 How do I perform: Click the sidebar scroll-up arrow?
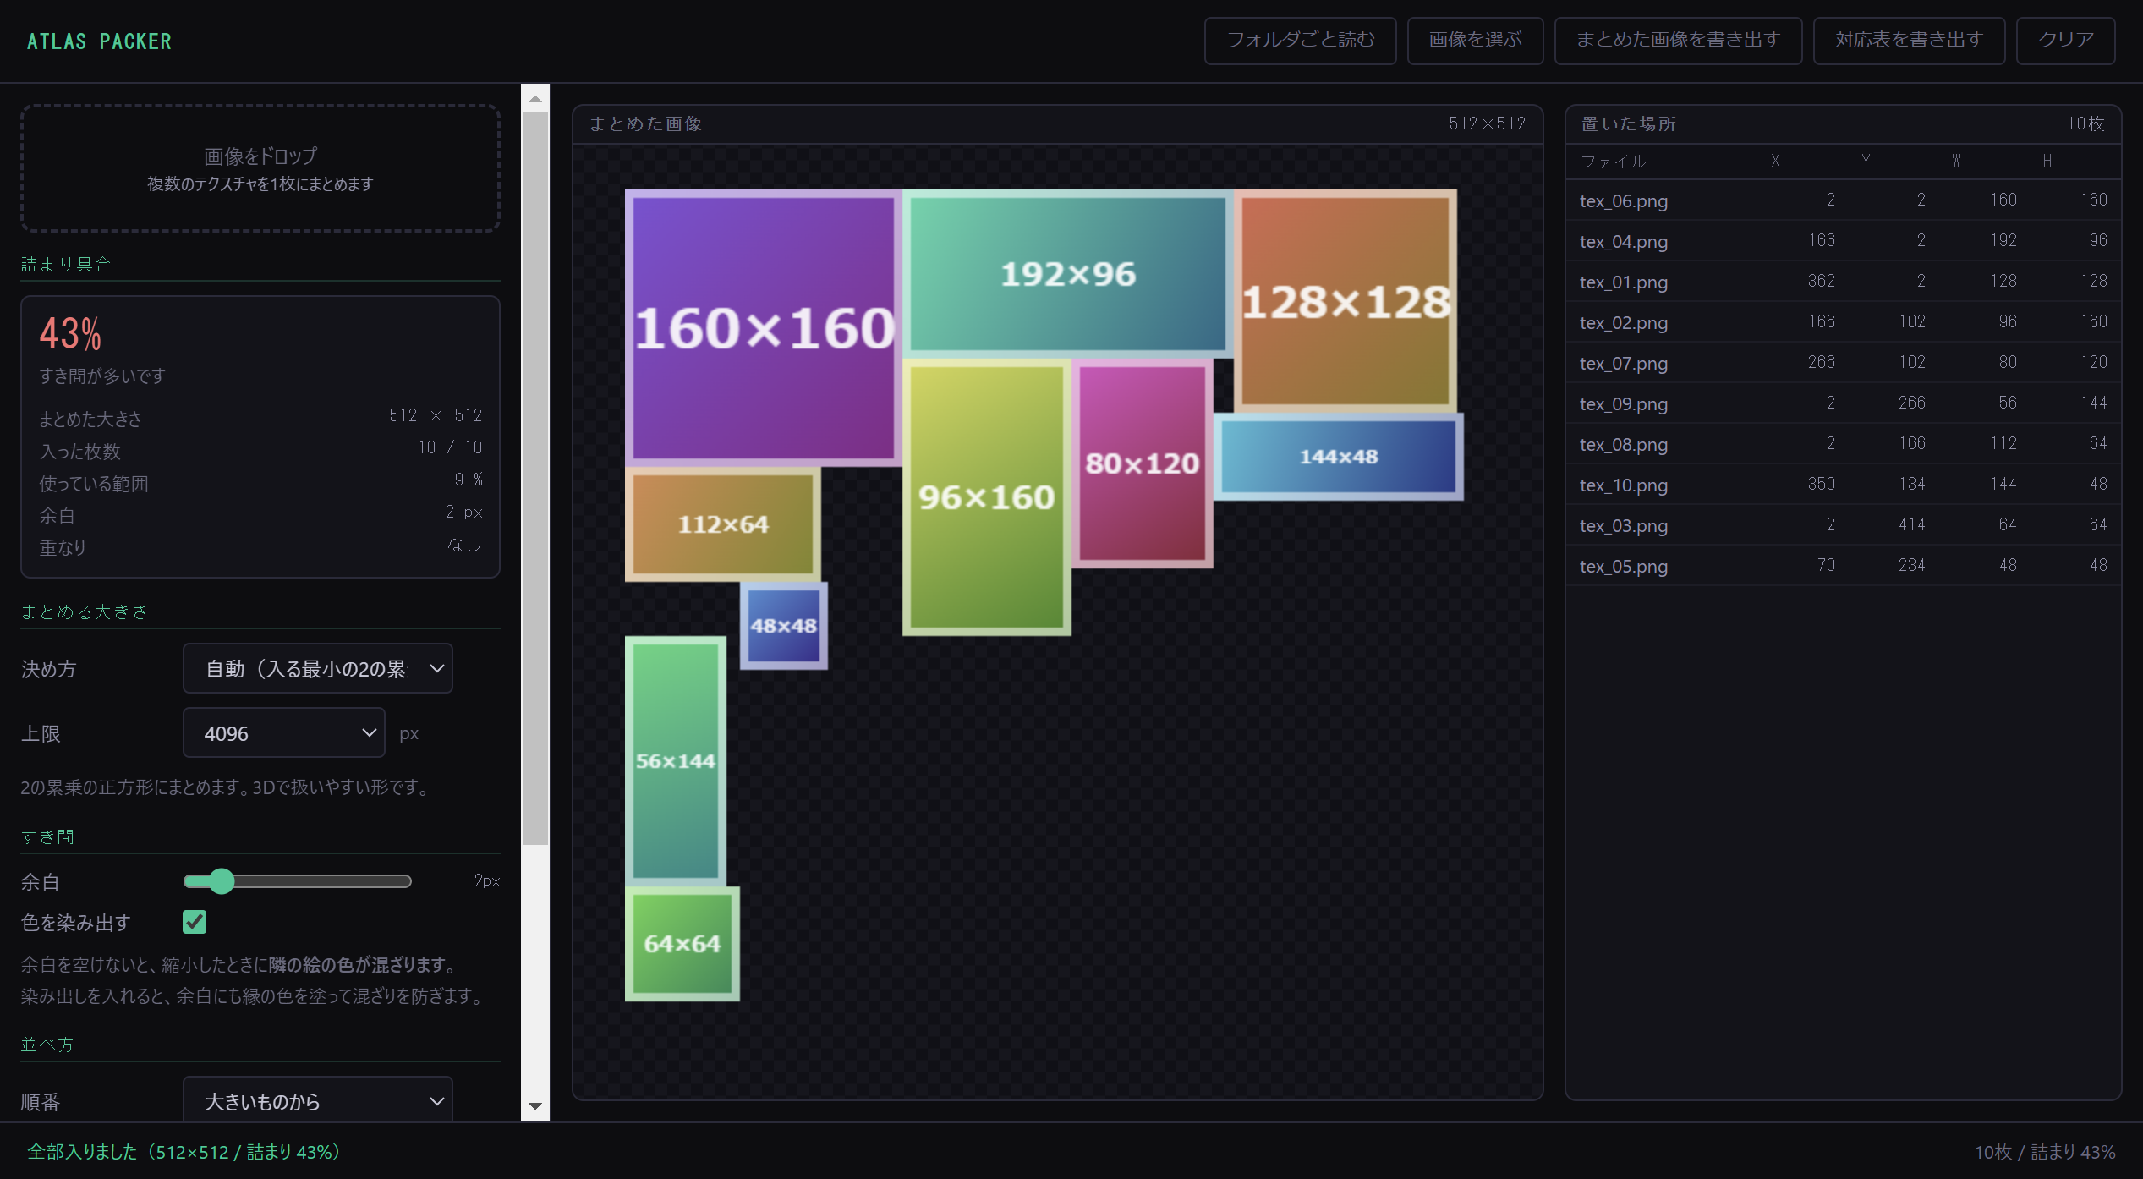pyautogui.click(x=535, y=99)
